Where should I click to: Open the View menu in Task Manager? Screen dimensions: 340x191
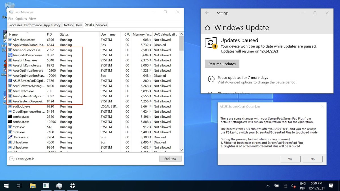[x=33, y=19]
